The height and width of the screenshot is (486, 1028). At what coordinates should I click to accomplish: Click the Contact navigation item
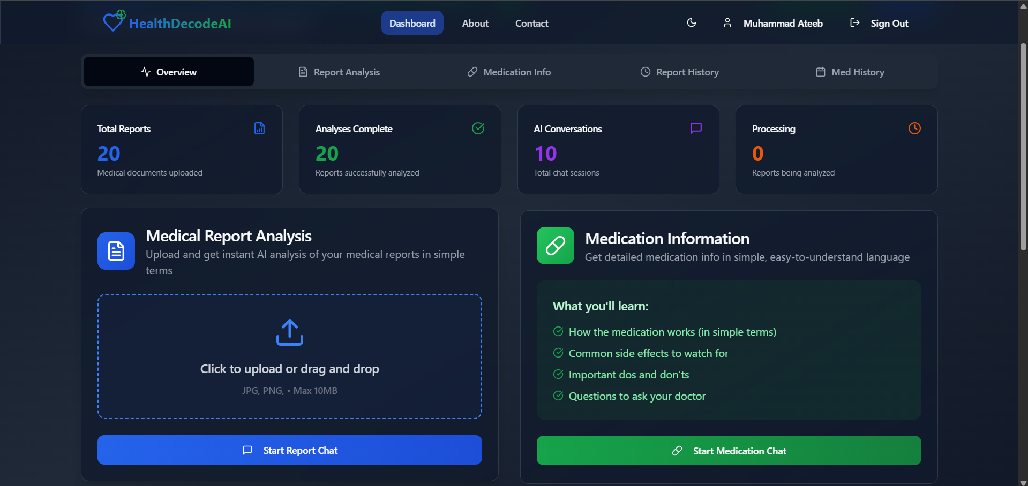(x=531, y=22)
